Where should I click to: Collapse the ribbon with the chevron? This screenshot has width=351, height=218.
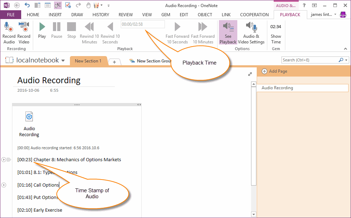(345, 49)
